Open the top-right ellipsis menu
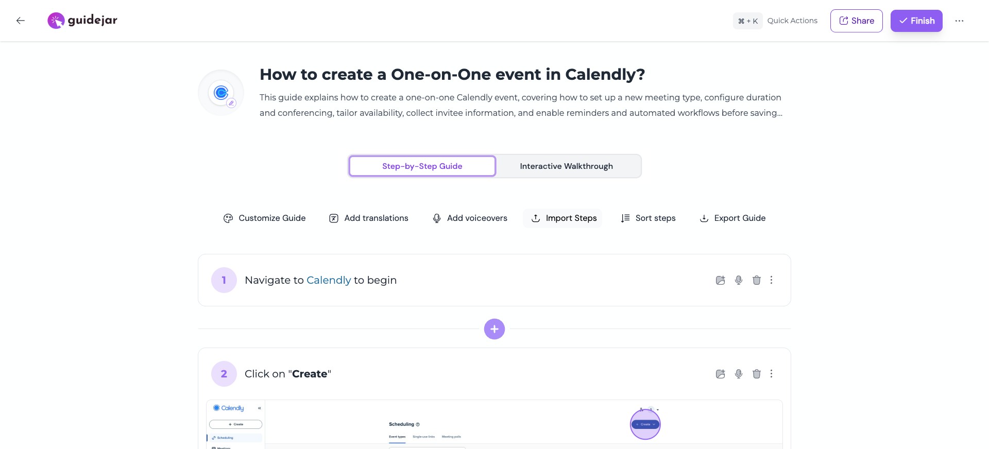Viewport: 989px width, 449px height. pos(959,21)
